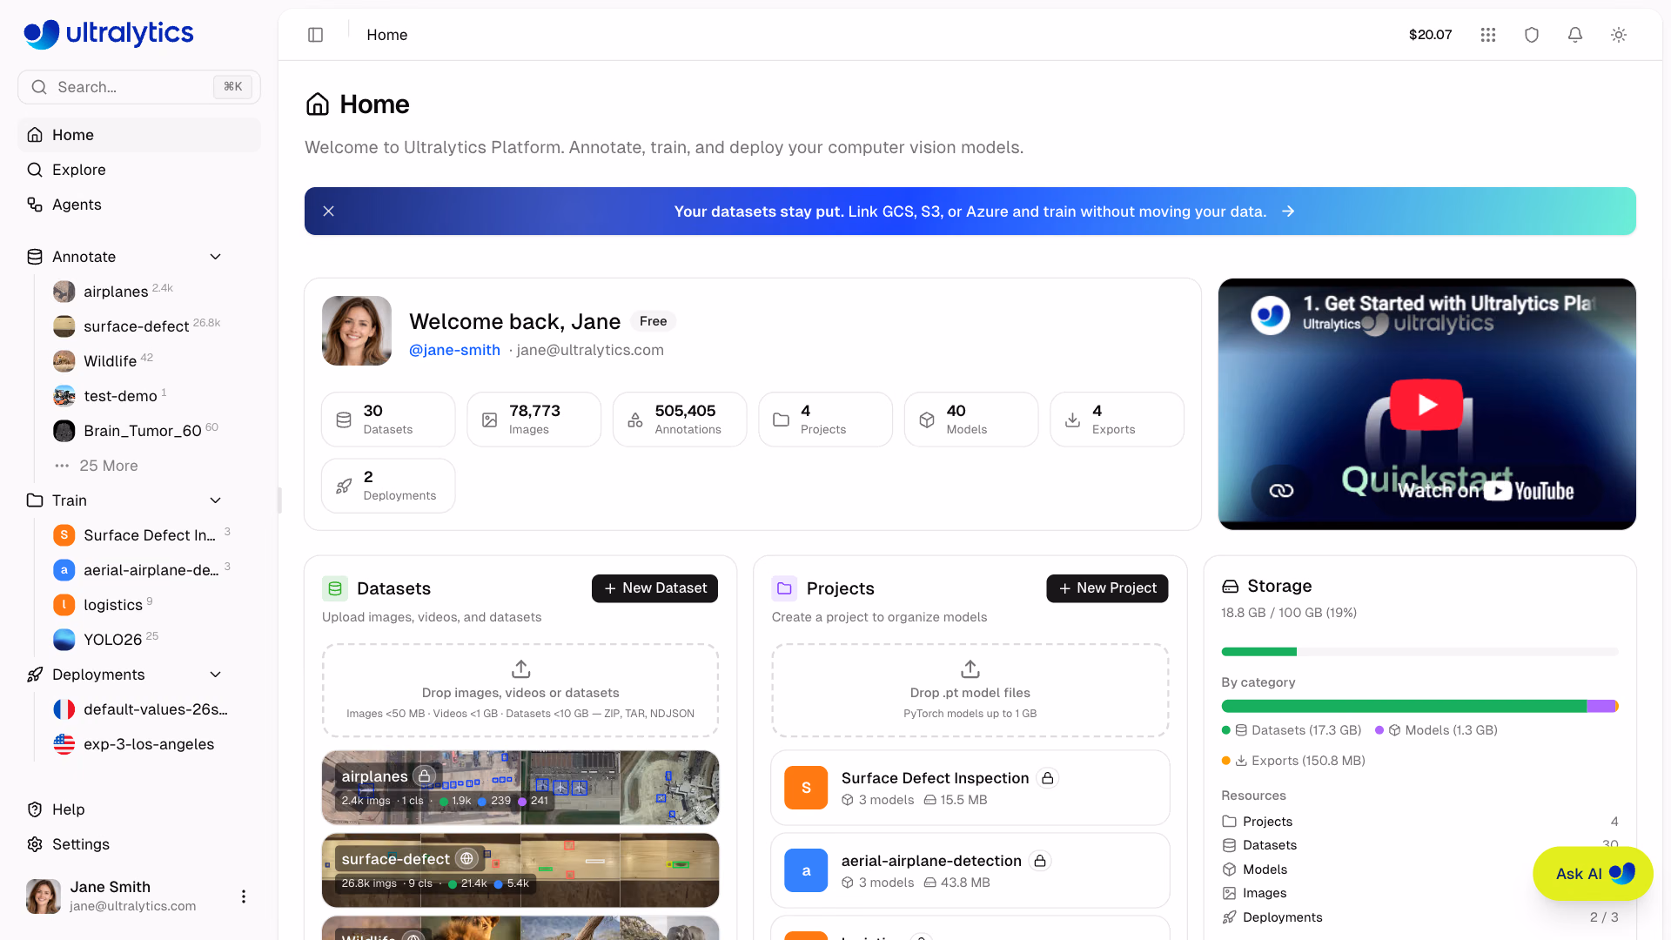This screenshot has width=1671, height=940.
Task: Open the Deployments stat card
Action: (x=388, y=486)
